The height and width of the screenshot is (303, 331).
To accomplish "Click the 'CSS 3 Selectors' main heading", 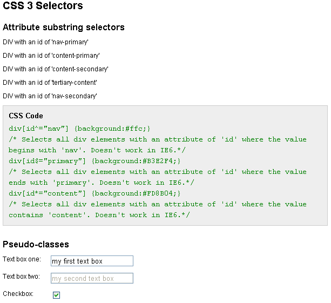I will [x=43, y=5].
